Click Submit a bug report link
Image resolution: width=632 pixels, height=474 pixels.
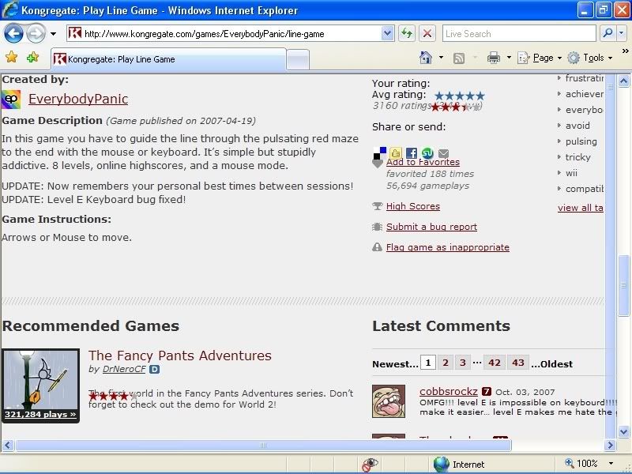pos(431,227)
